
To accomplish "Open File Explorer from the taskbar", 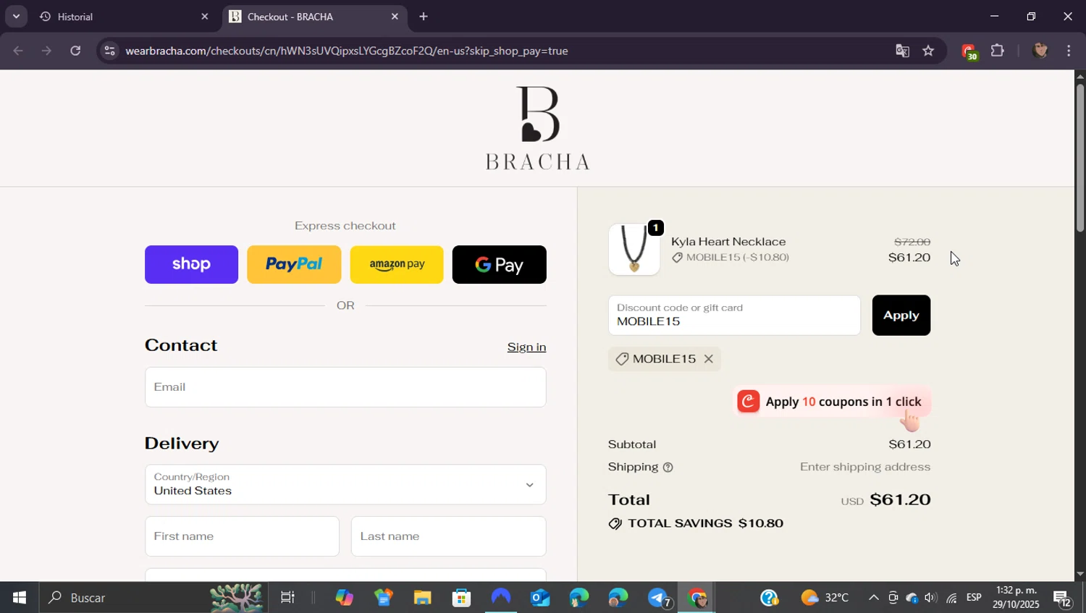I will 423,598.
